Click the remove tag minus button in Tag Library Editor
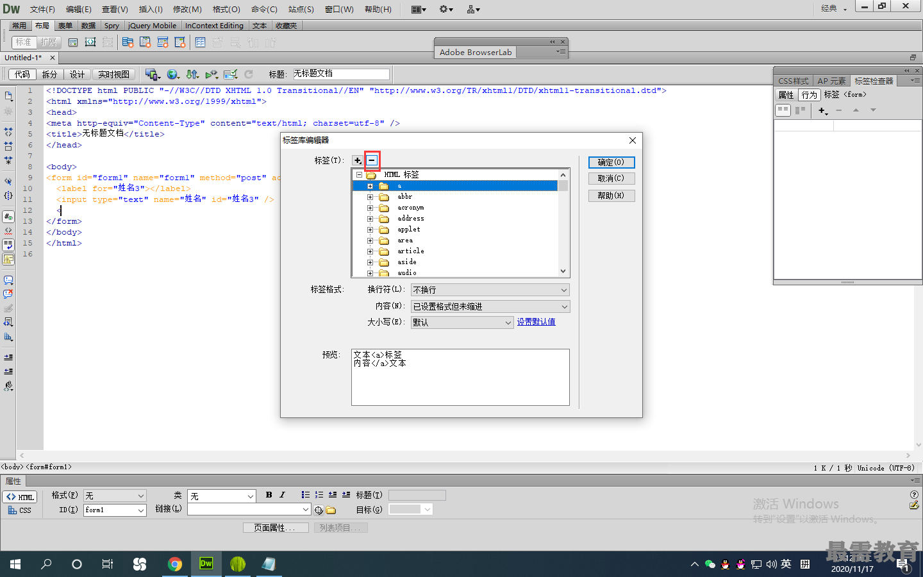Image resolution: width=923 pixels, height=577 pixels. (x=372, y=160)
